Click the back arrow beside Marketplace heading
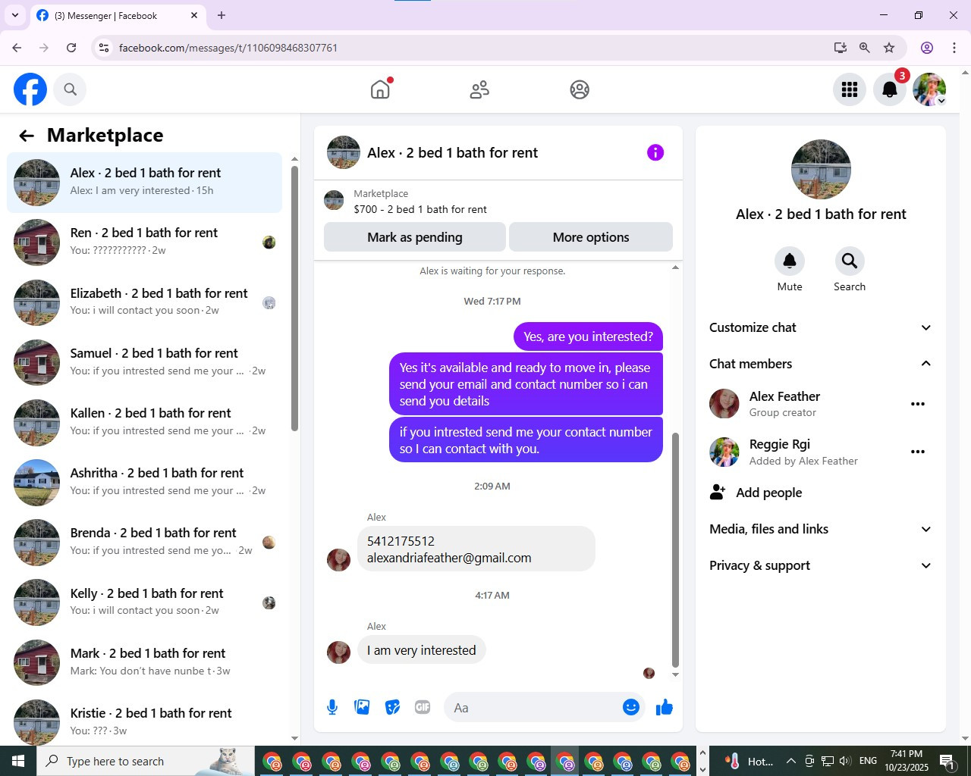971x776 pixels. (27, 136)
